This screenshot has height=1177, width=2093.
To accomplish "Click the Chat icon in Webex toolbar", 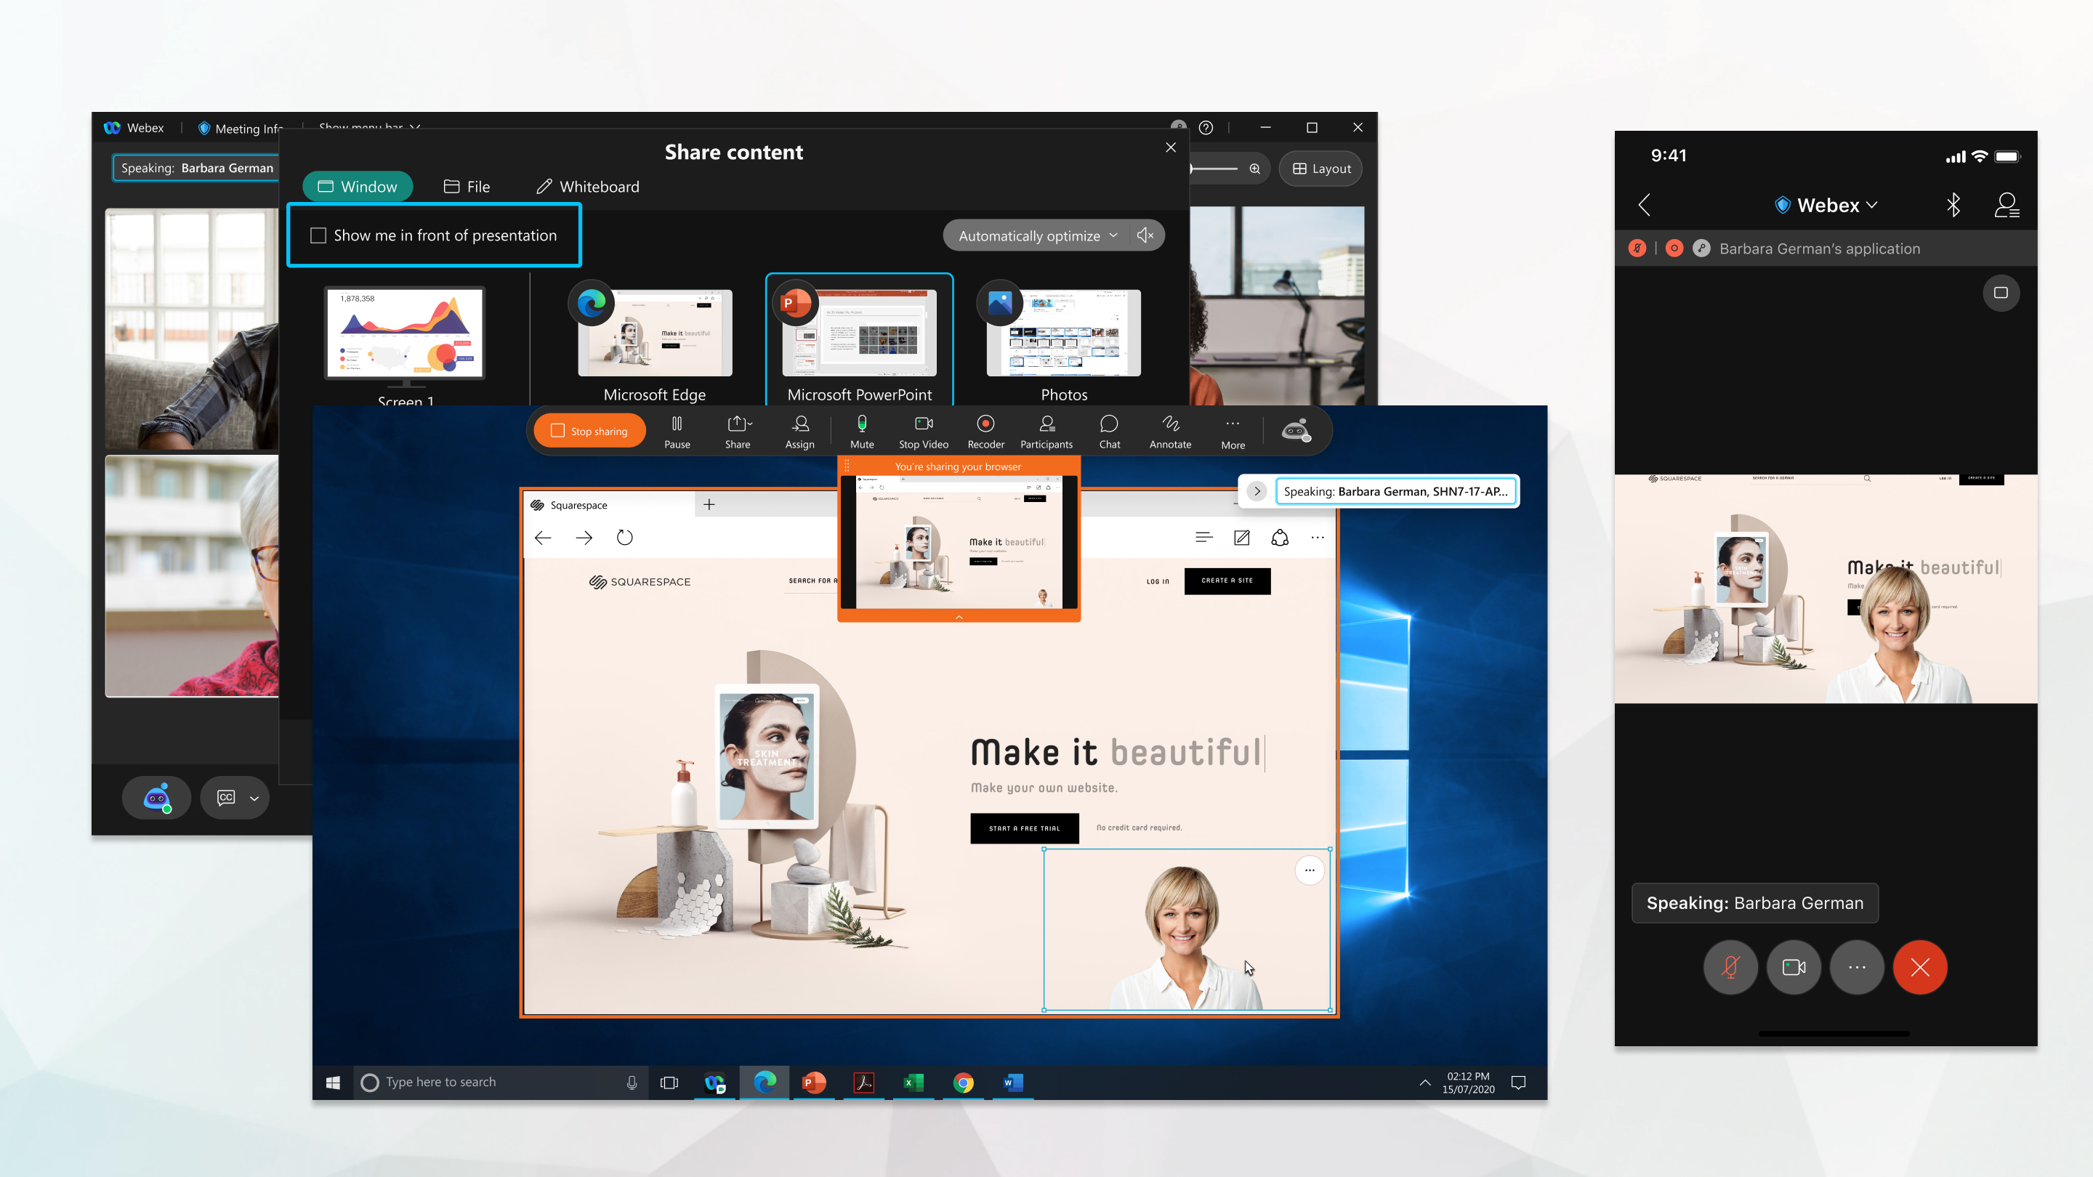I will [x=1108, y=429].
